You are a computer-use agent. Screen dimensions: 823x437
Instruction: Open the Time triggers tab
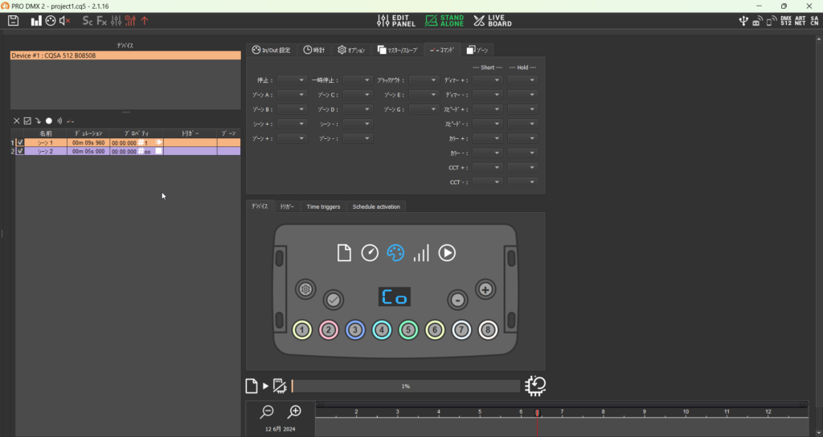click(x=323, y=206)
